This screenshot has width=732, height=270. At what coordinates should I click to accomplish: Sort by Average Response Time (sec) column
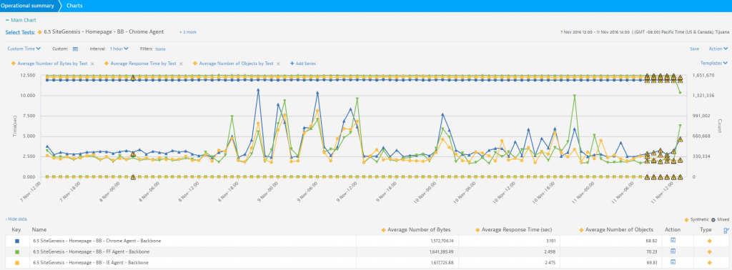517,230
